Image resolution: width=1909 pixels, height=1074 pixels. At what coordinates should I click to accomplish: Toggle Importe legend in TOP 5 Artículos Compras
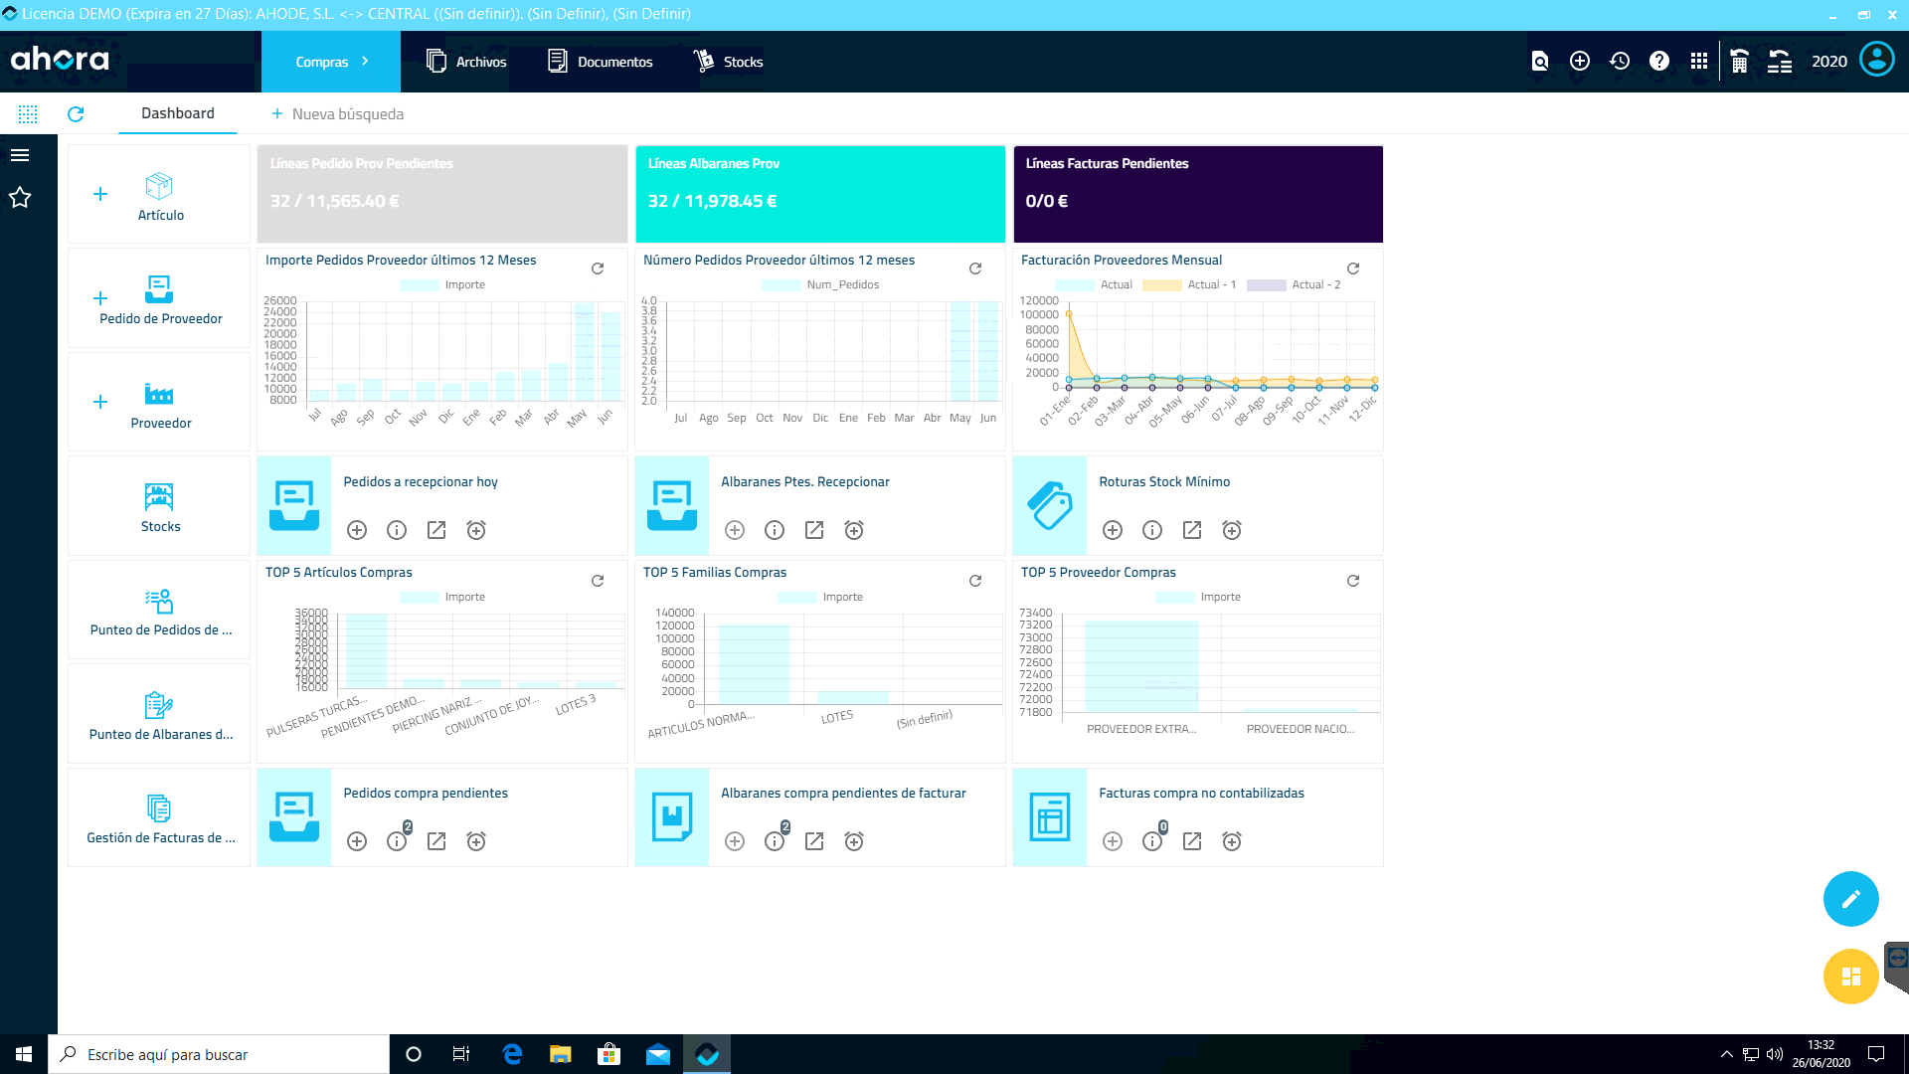pos(442,598)
